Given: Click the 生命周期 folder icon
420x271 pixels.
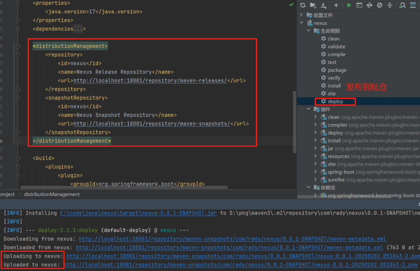Looking at the screenshot, I should (317, 31).
